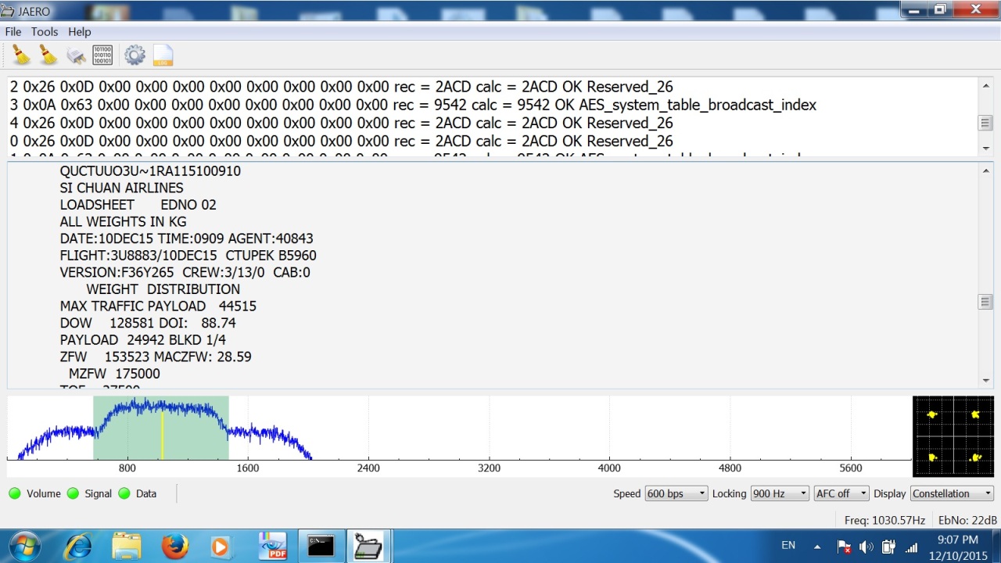
Task: Open the File menu
Action: click(13, 32)
